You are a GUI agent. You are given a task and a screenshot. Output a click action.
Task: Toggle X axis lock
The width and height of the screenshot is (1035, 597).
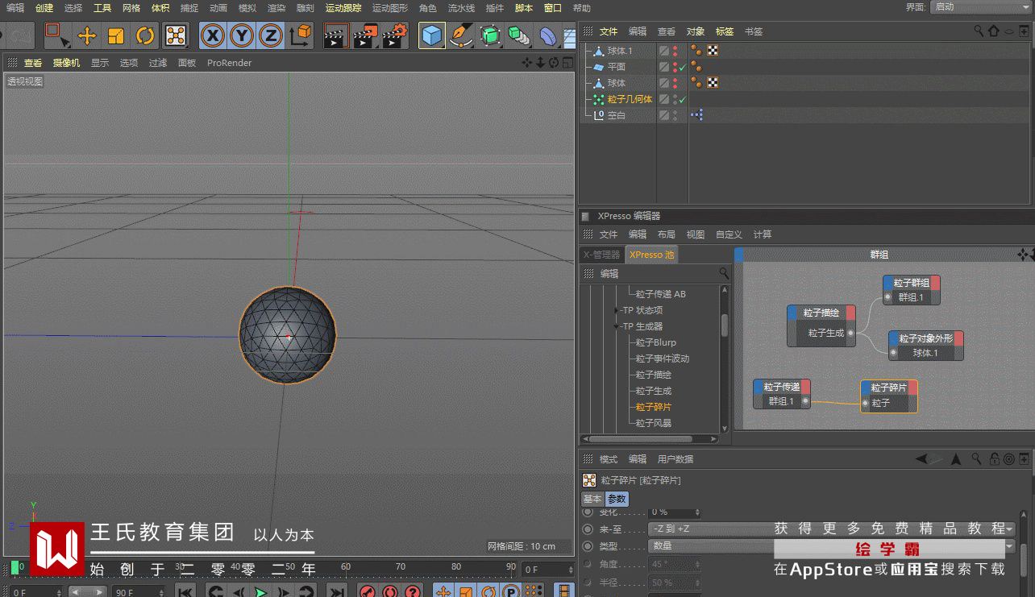point(213,35)
